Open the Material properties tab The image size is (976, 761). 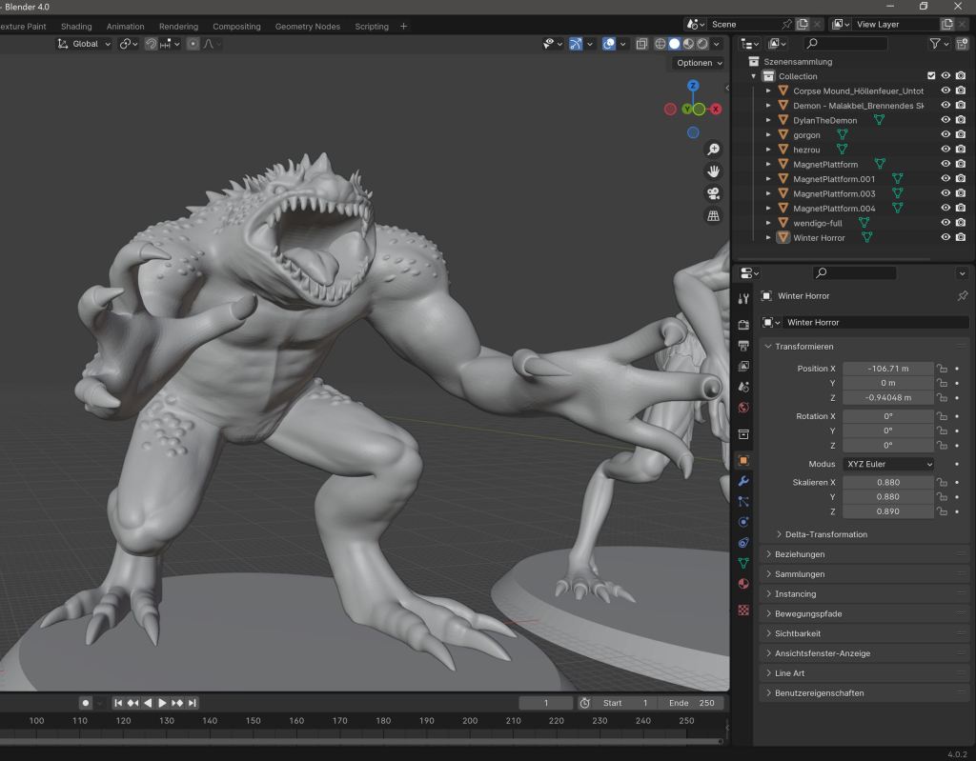pyautogui.click(x=743, y=584)
